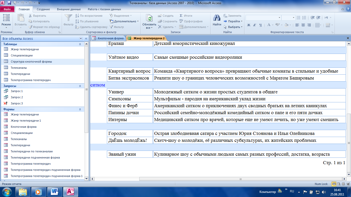351x197 pixels.
Task: Click the numbered list icon
Action: (x=304, y=17)
